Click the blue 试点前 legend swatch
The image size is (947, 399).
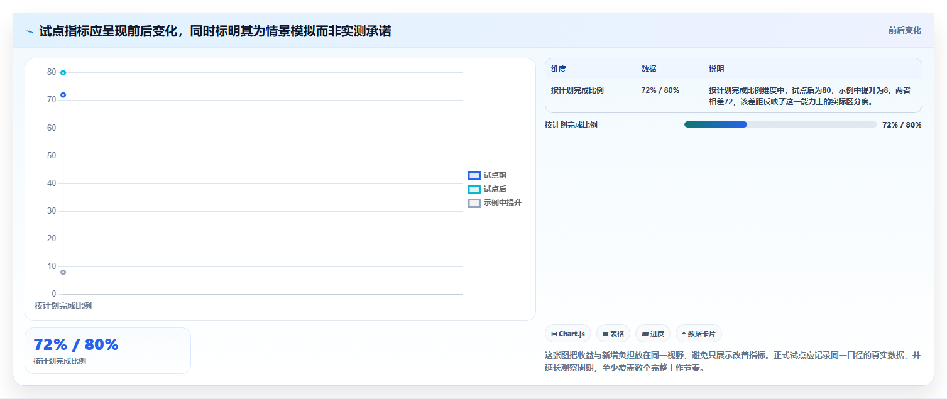pos(474,175)
